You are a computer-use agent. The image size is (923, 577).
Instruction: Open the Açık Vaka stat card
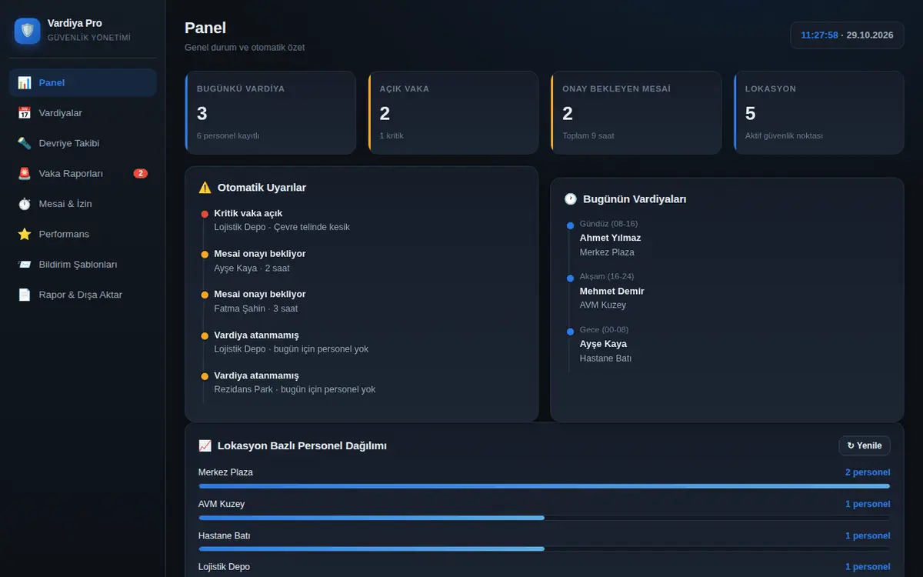[453, 112]
